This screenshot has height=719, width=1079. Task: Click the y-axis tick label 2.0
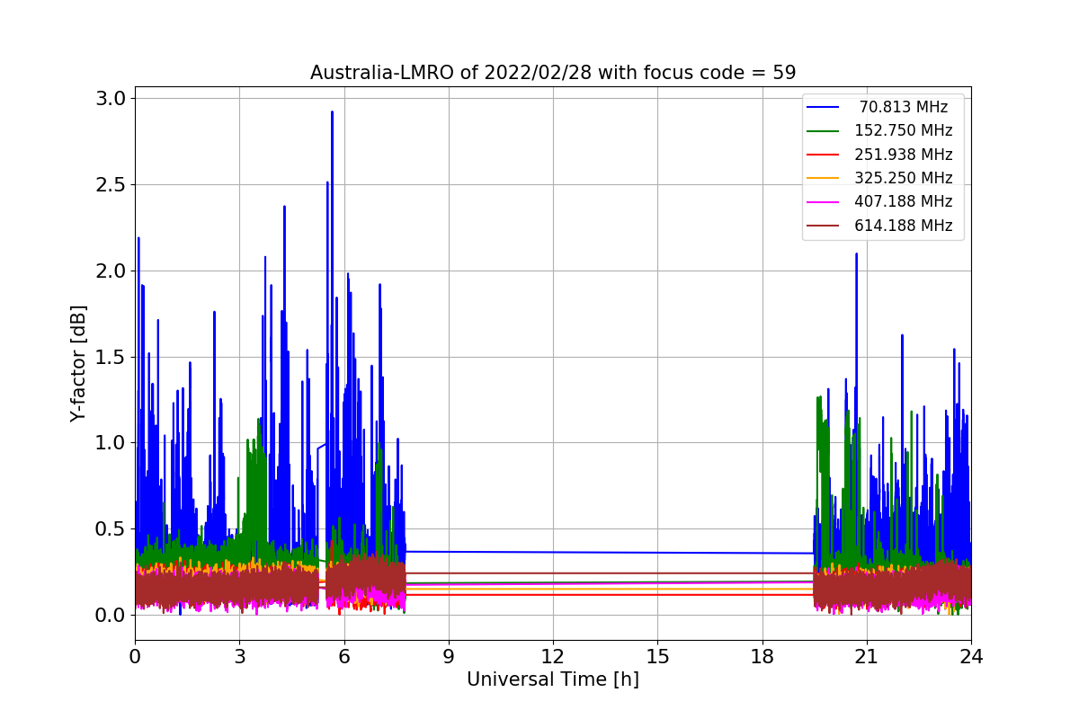[x=111, y=271]
